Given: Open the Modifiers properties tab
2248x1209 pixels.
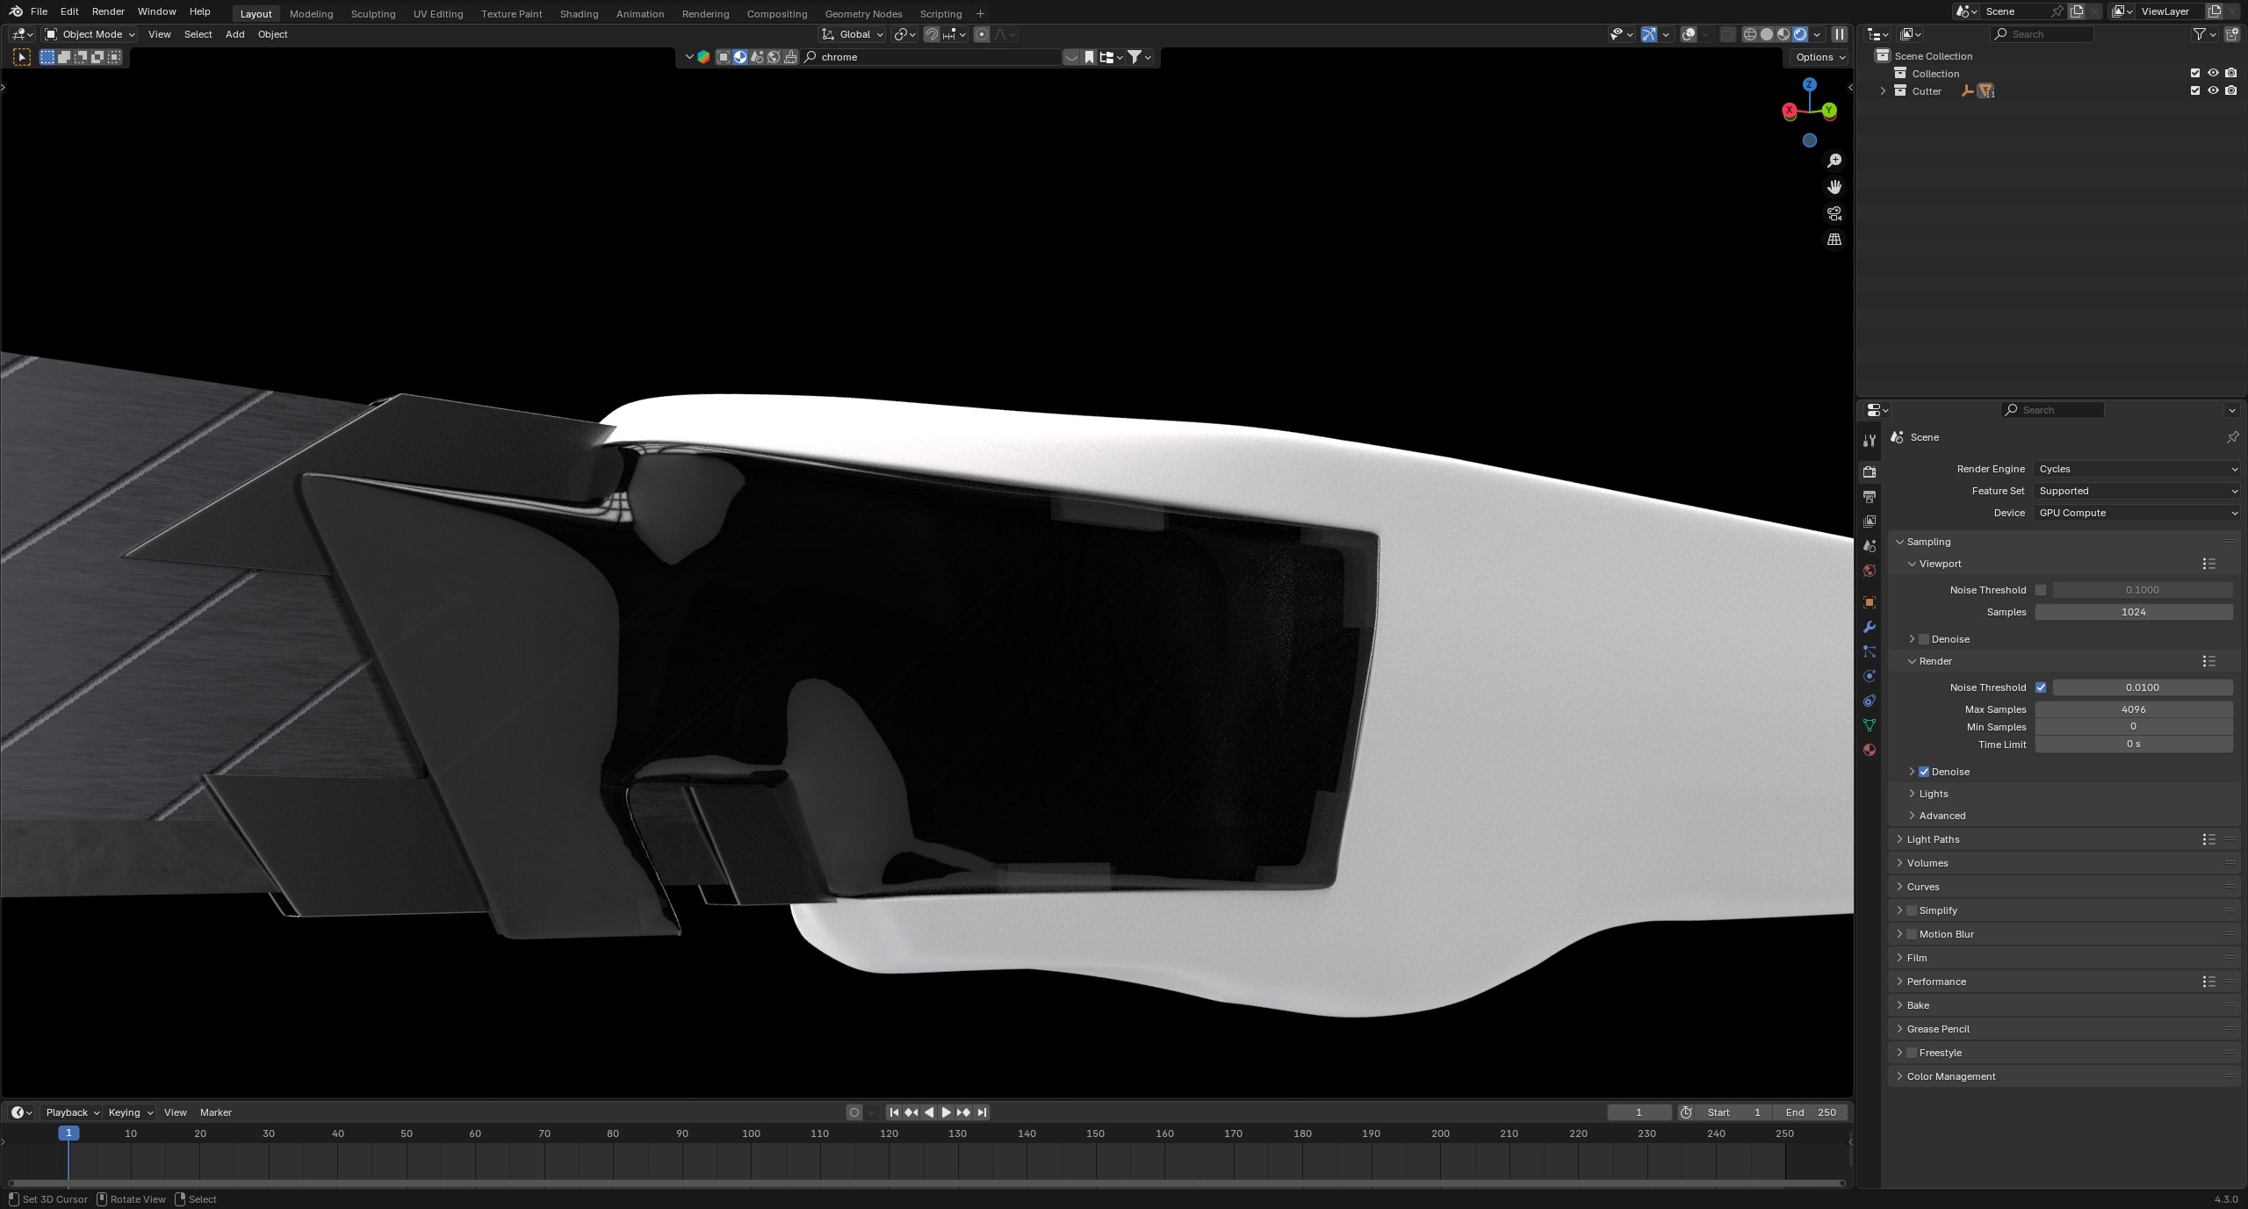Looking at the screenshot, I should pos(1870,627).
